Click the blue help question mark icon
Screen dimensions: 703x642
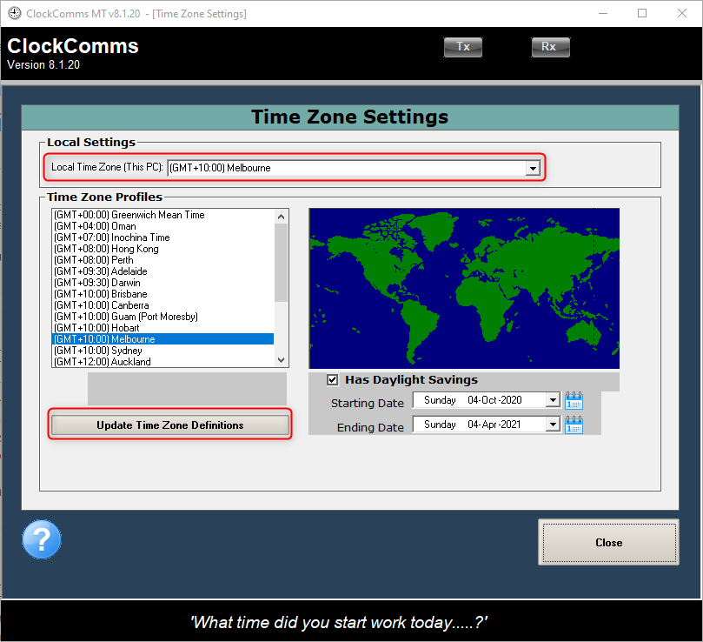pos(42,539)
